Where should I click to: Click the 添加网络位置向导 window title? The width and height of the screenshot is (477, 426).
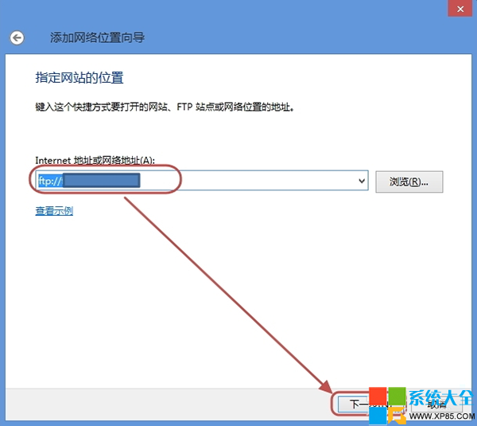pos(97,37)
